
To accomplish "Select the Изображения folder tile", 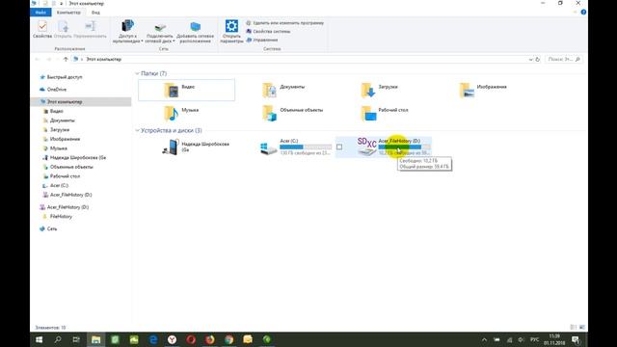I will [482, 90].
